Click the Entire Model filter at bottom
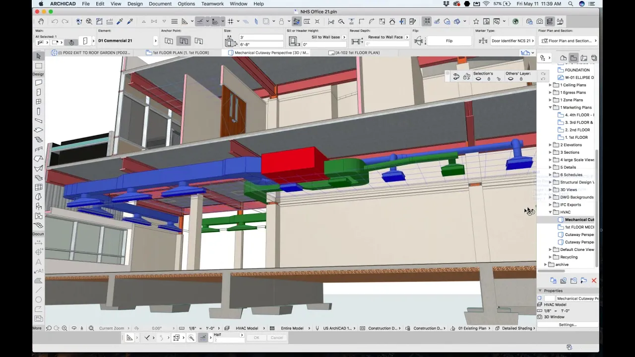Viewport: 635px width, 357px height. (x=292, y=328)
